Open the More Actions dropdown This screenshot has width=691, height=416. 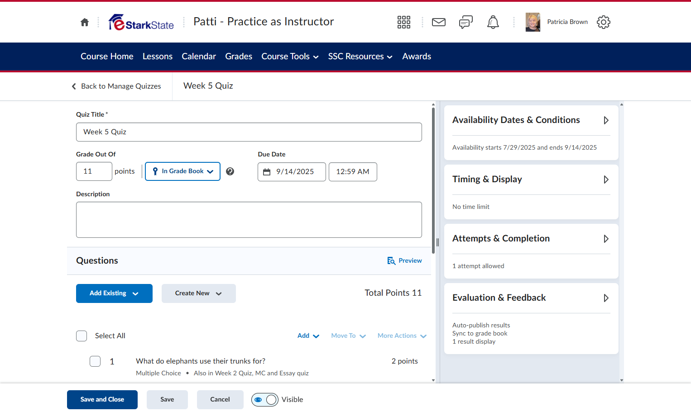402,336
